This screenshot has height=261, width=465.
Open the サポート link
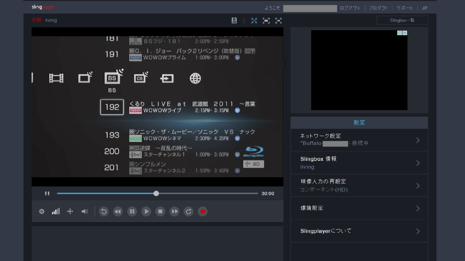point(405,8)
